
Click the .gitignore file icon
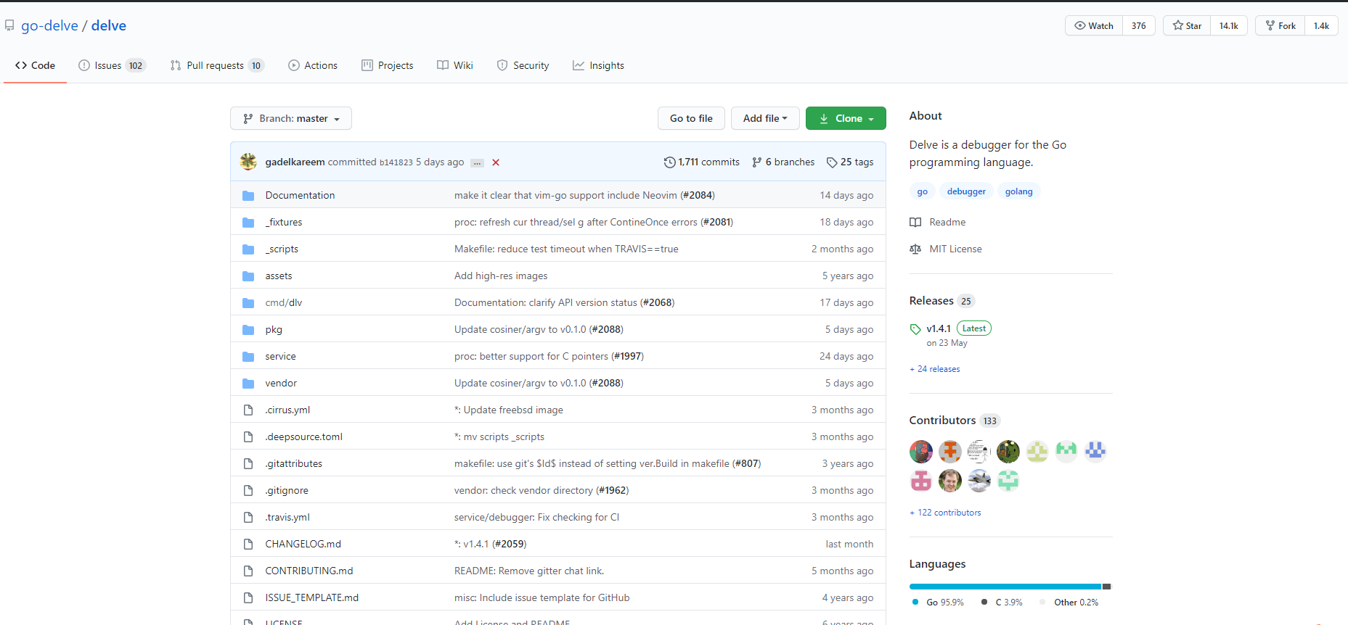coord(248,491)
